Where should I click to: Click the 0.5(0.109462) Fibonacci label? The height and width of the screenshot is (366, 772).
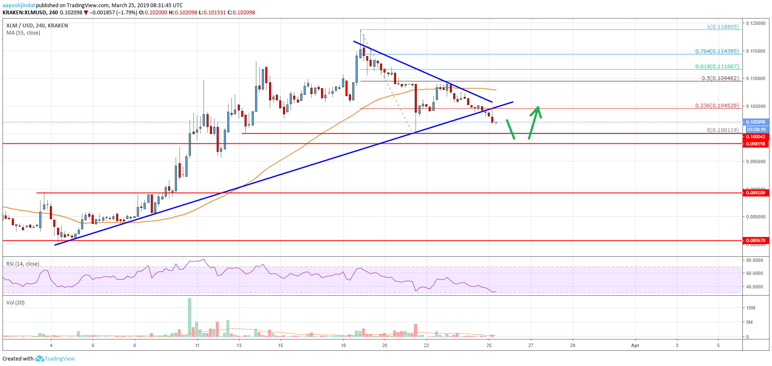[x=720, y=78]
